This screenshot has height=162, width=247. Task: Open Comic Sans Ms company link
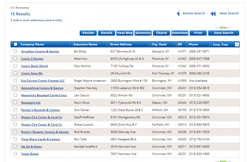click(32, 73)
